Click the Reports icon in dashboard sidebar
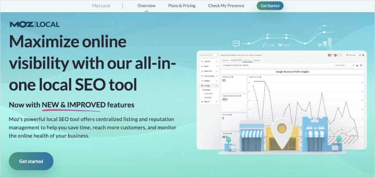 (202, 101)
